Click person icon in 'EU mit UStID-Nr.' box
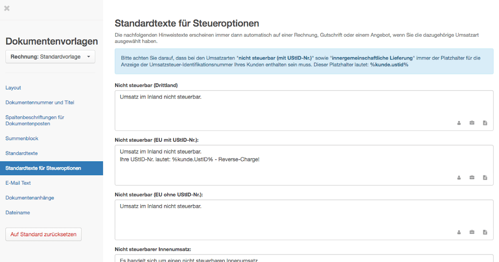This screenshot has height=262, width=499. point(459,177)
